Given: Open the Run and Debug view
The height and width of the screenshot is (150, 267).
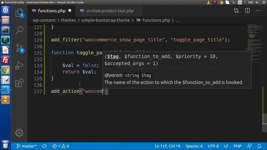Looking at the screenshot, I should tap(19, 65).
